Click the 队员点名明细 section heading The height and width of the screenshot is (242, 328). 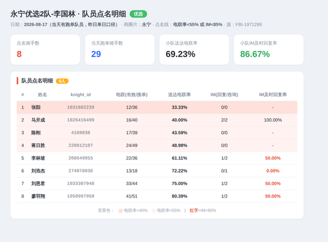click(x=37, y=80)
